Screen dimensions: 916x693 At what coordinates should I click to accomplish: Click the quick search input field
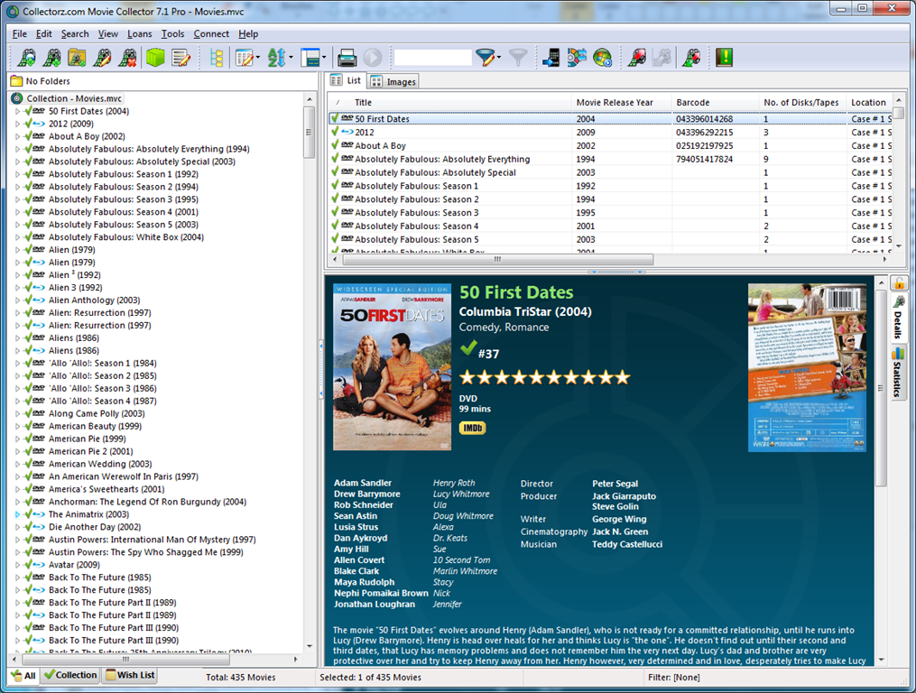433,57
